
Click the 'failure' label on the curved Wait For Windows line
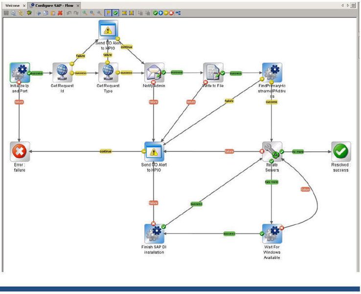point(305,190)
